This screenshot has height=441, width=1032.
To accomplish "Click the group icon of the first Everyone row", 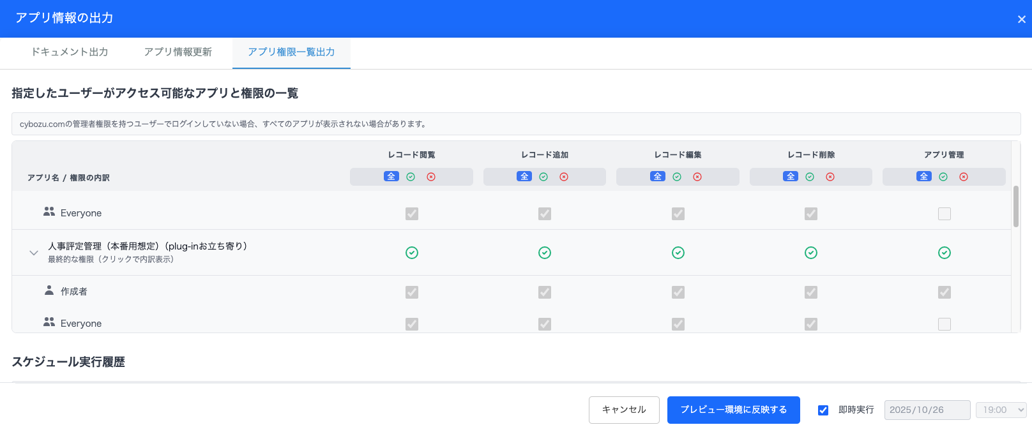I will (49, 211).
